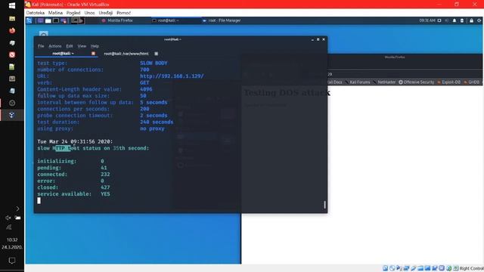Launch the terminal emulator icon in Kali panel
Image resolution: width=484 pixels, height=272 pixels.
click(x=56, y=20)
